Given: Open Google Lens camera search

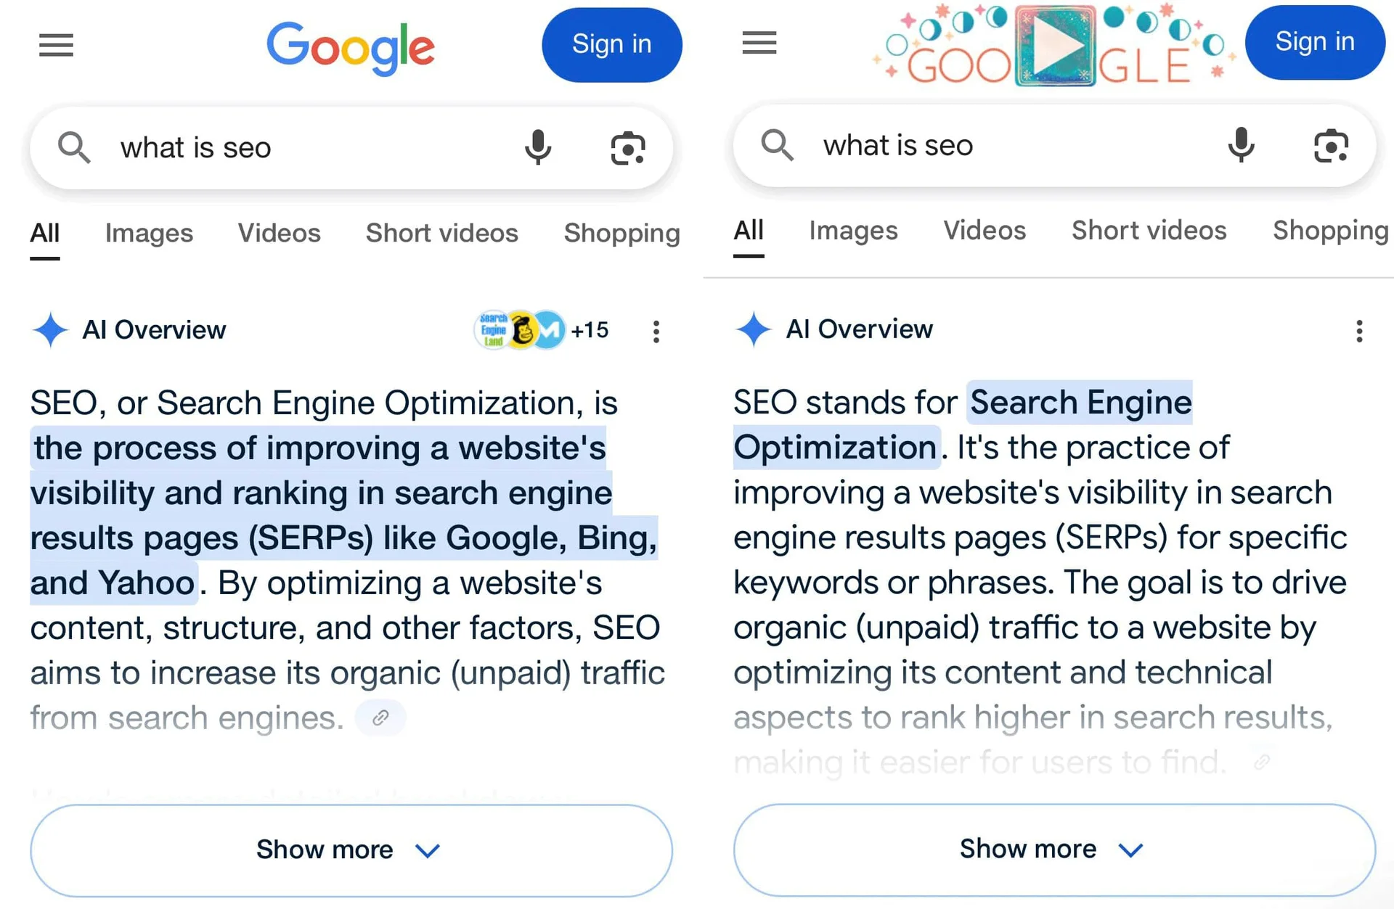Looking at the screenshot, I should [x=628, y=147].
